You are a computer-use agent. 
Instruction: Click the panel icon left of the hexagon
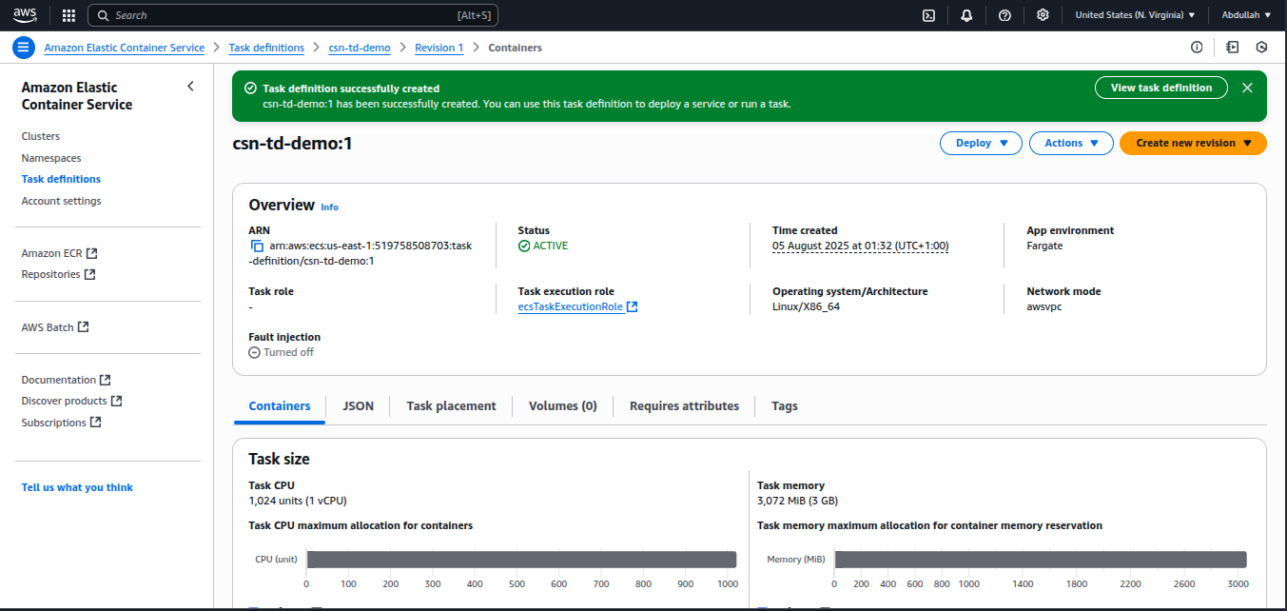click(1232, 48)
